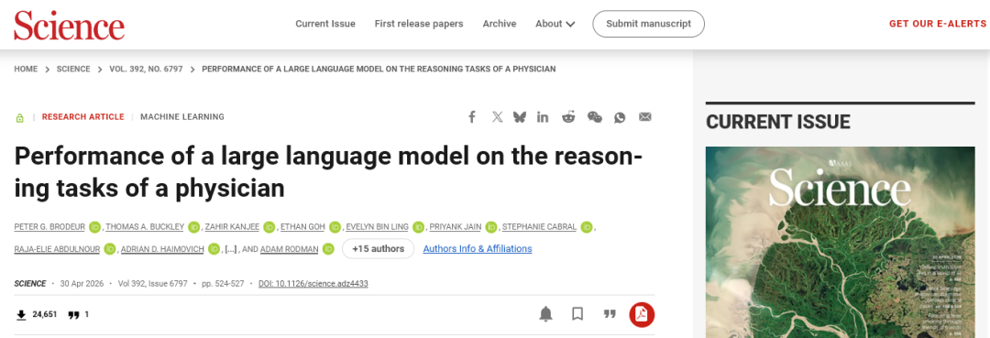Click author name Zahir Kanjee

[x=232, y=227]
